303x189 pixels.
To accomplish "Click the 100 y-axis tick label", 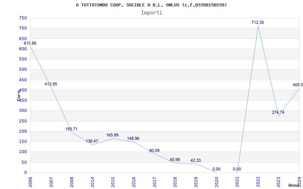I will 23,152.
